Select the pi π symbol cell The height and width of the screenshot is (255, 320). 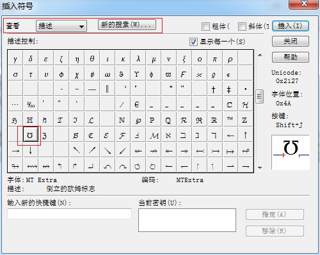click(215, 59)
